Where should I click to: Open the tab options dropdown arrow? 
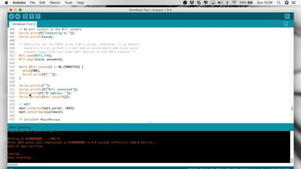[x=286, y=24]
